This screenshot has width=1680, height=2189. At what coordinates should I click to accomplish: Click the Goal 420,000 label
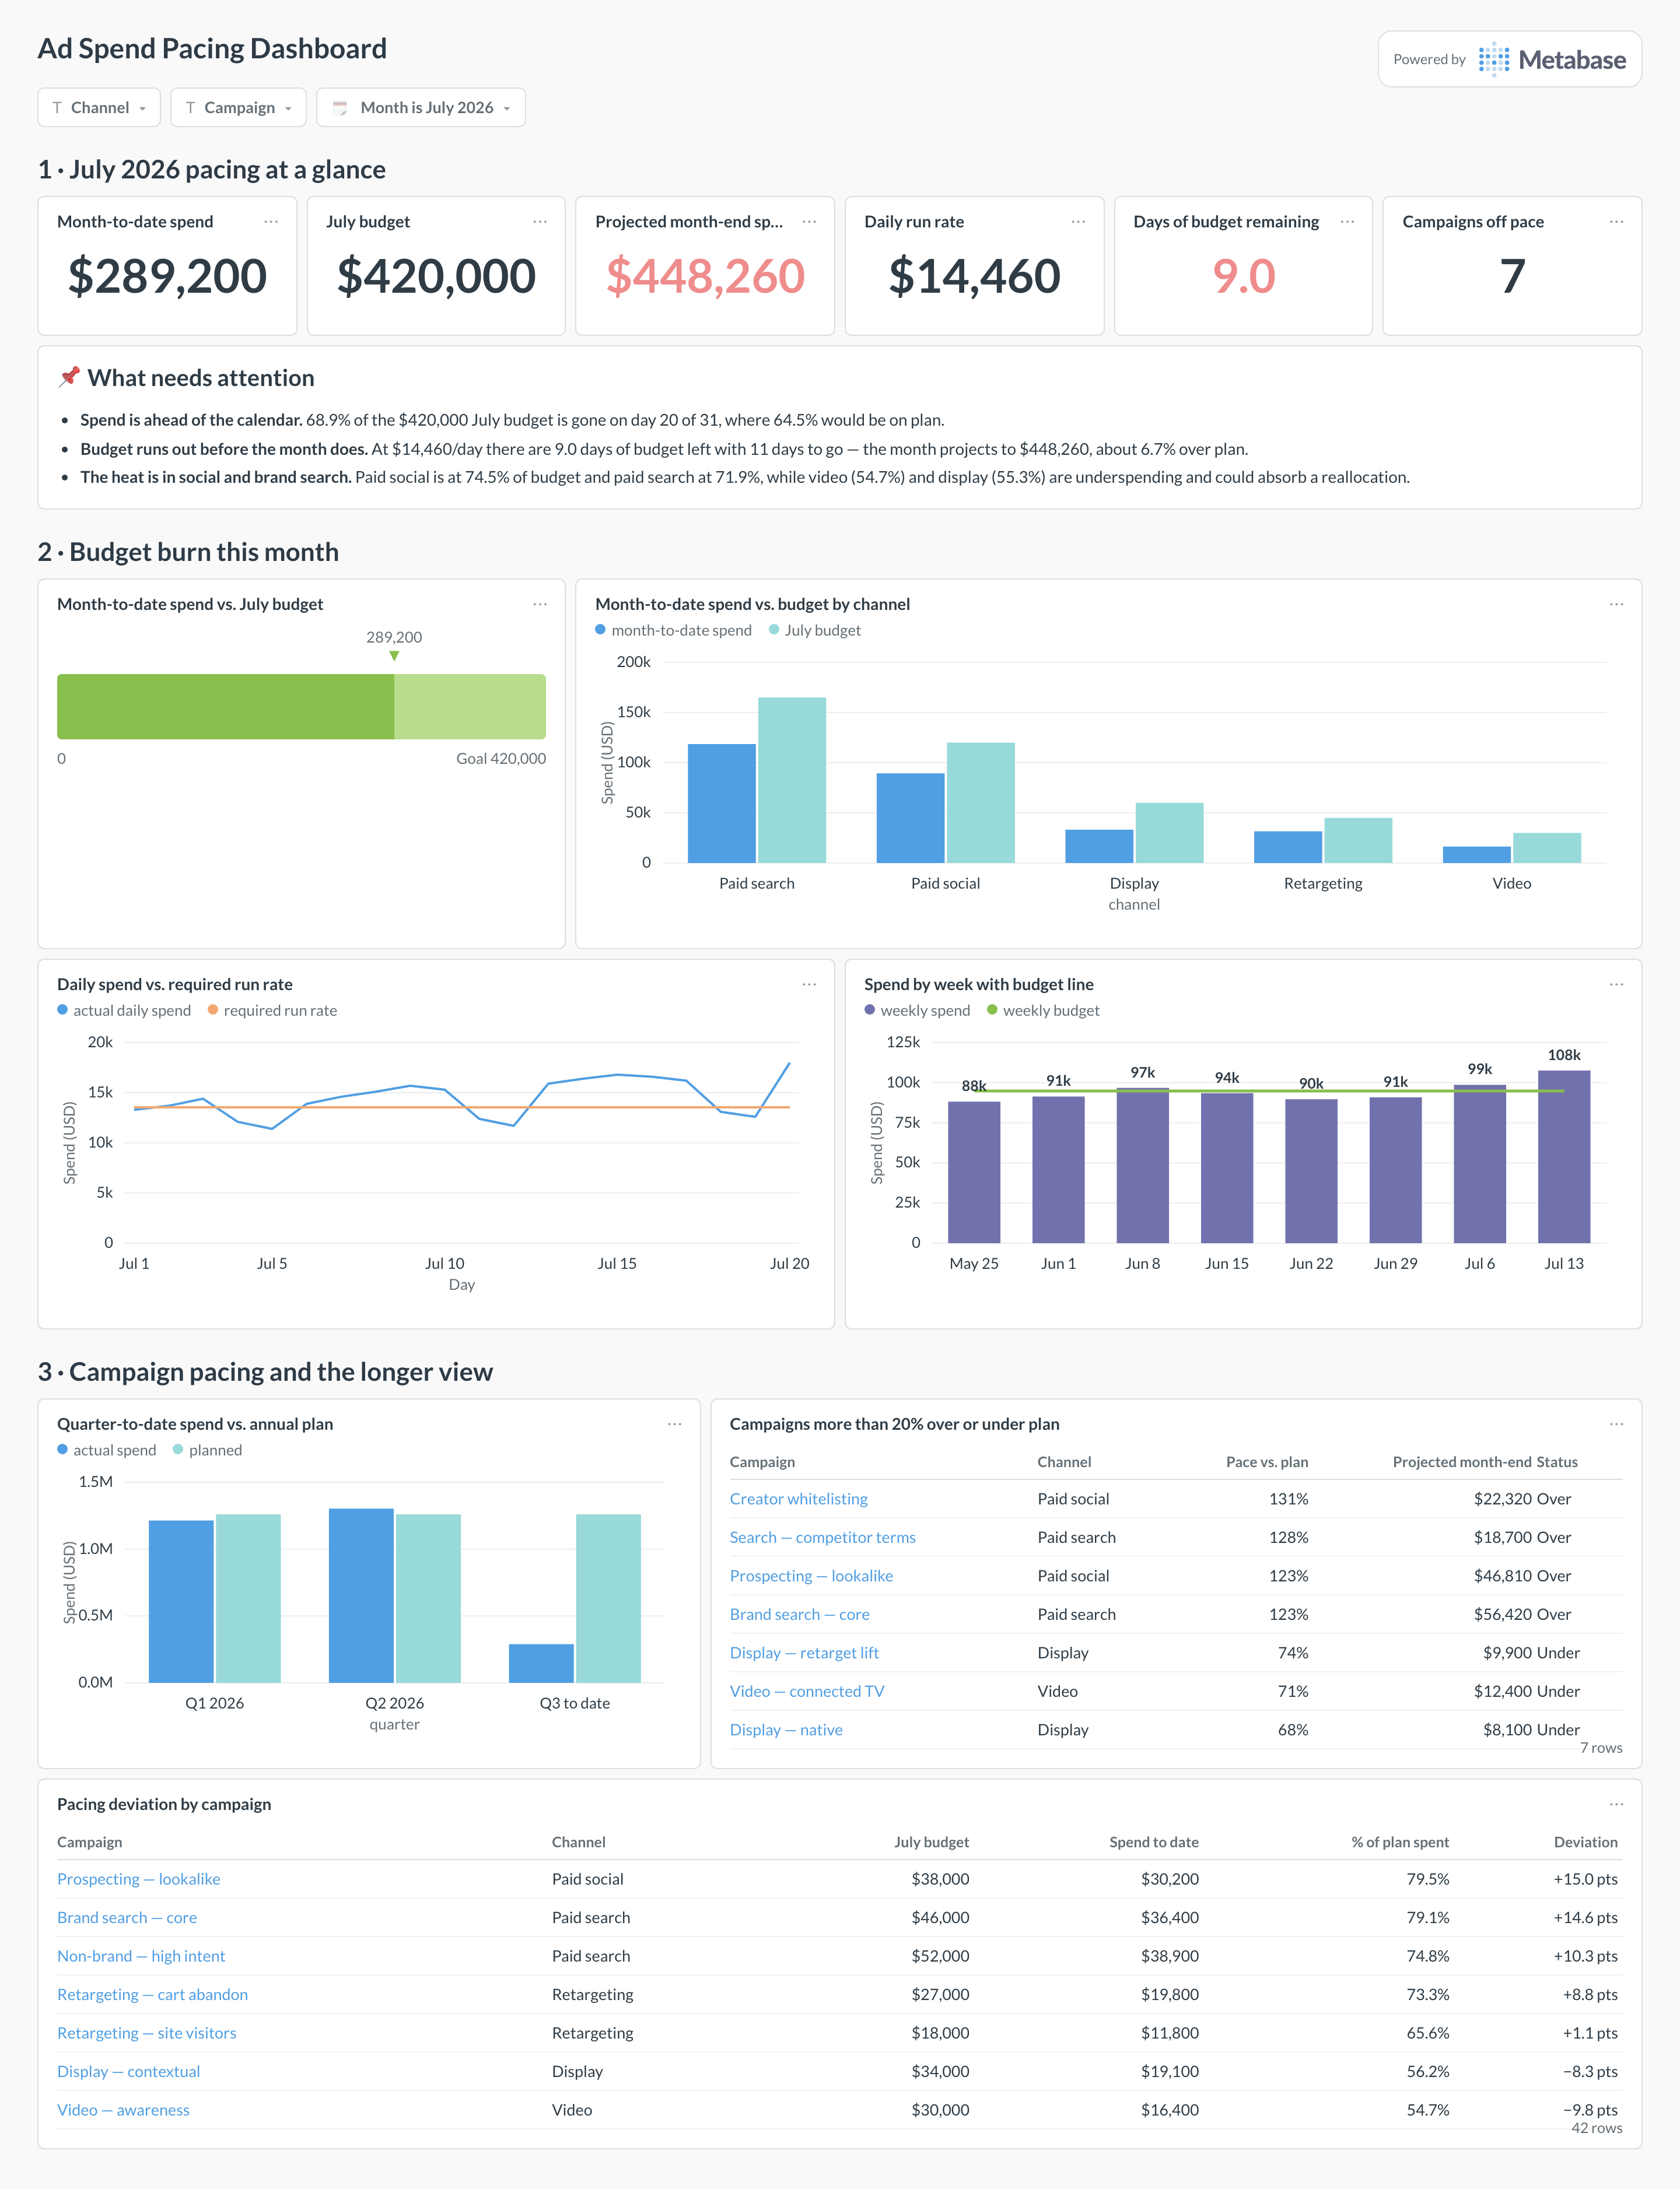501,759
